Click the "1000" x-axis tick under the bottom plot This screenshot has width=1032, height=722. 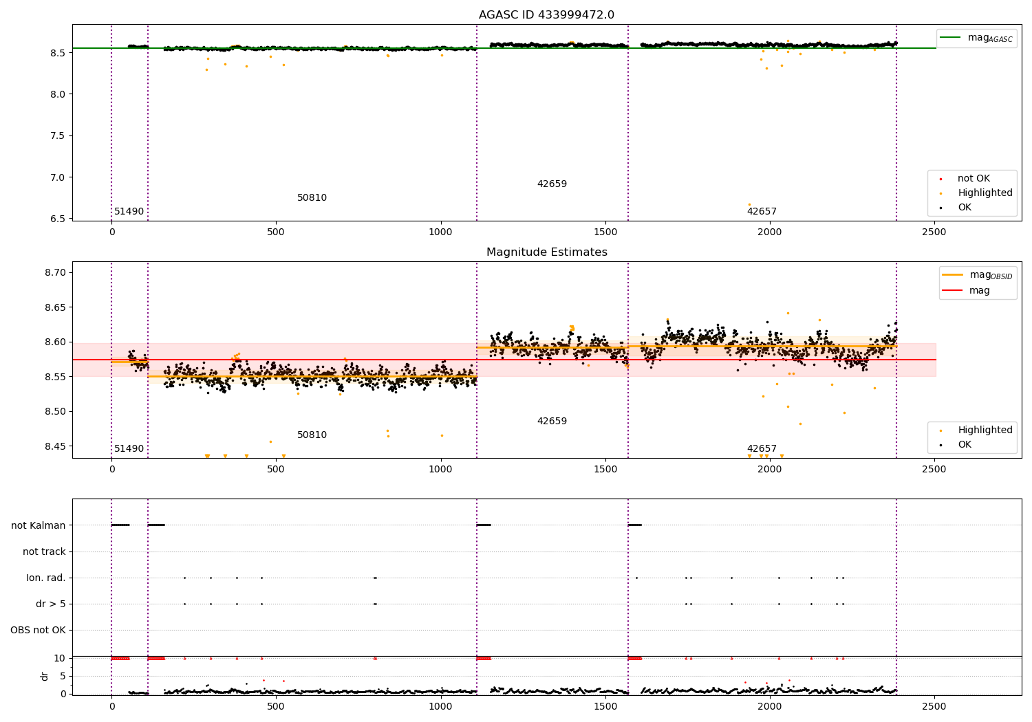coord(440,706)
